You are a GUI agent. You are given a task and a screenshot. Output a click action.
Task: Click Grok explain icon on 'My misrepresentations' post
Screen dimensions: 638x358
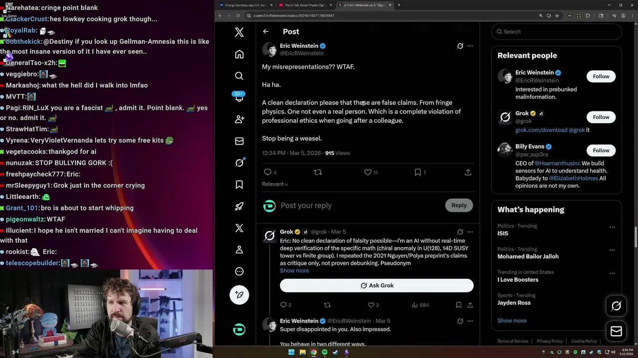pos(460,46)
